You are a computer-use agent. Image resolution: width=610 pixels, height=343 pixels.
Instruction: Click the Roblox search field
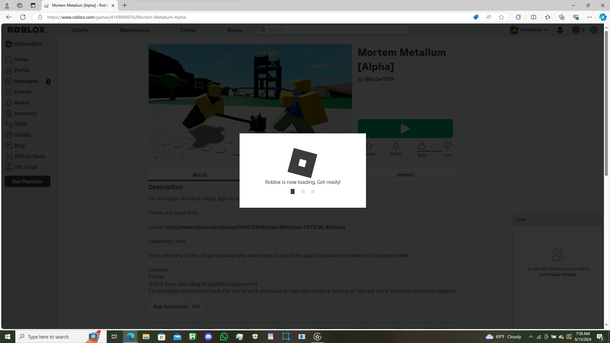[333, 30]
